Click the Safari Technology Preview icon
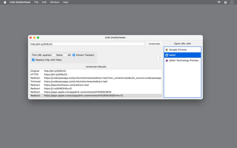Viewport: 237px width, 148px height. (x=167, y=60)
